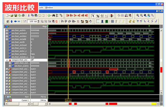This screenshot has height=110, width=166.
Task: Click the Insert Cursor icon
Action: [x=130, y=21]
